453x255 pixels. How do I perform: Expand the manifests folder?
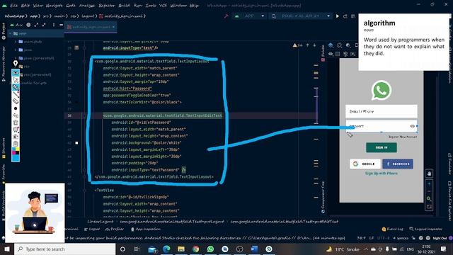point(16,42)
